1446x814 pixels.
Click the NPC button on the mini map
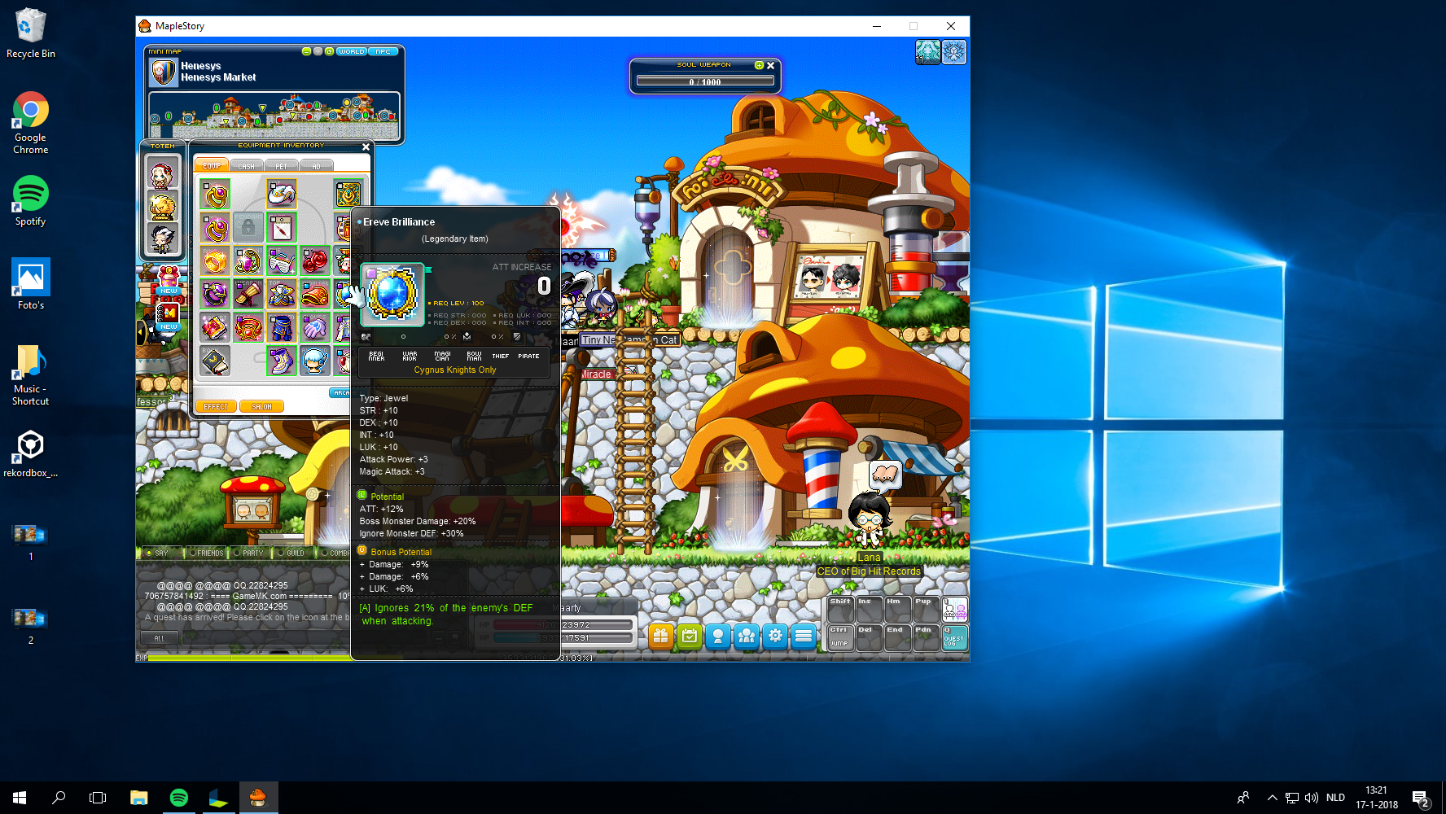383,51
